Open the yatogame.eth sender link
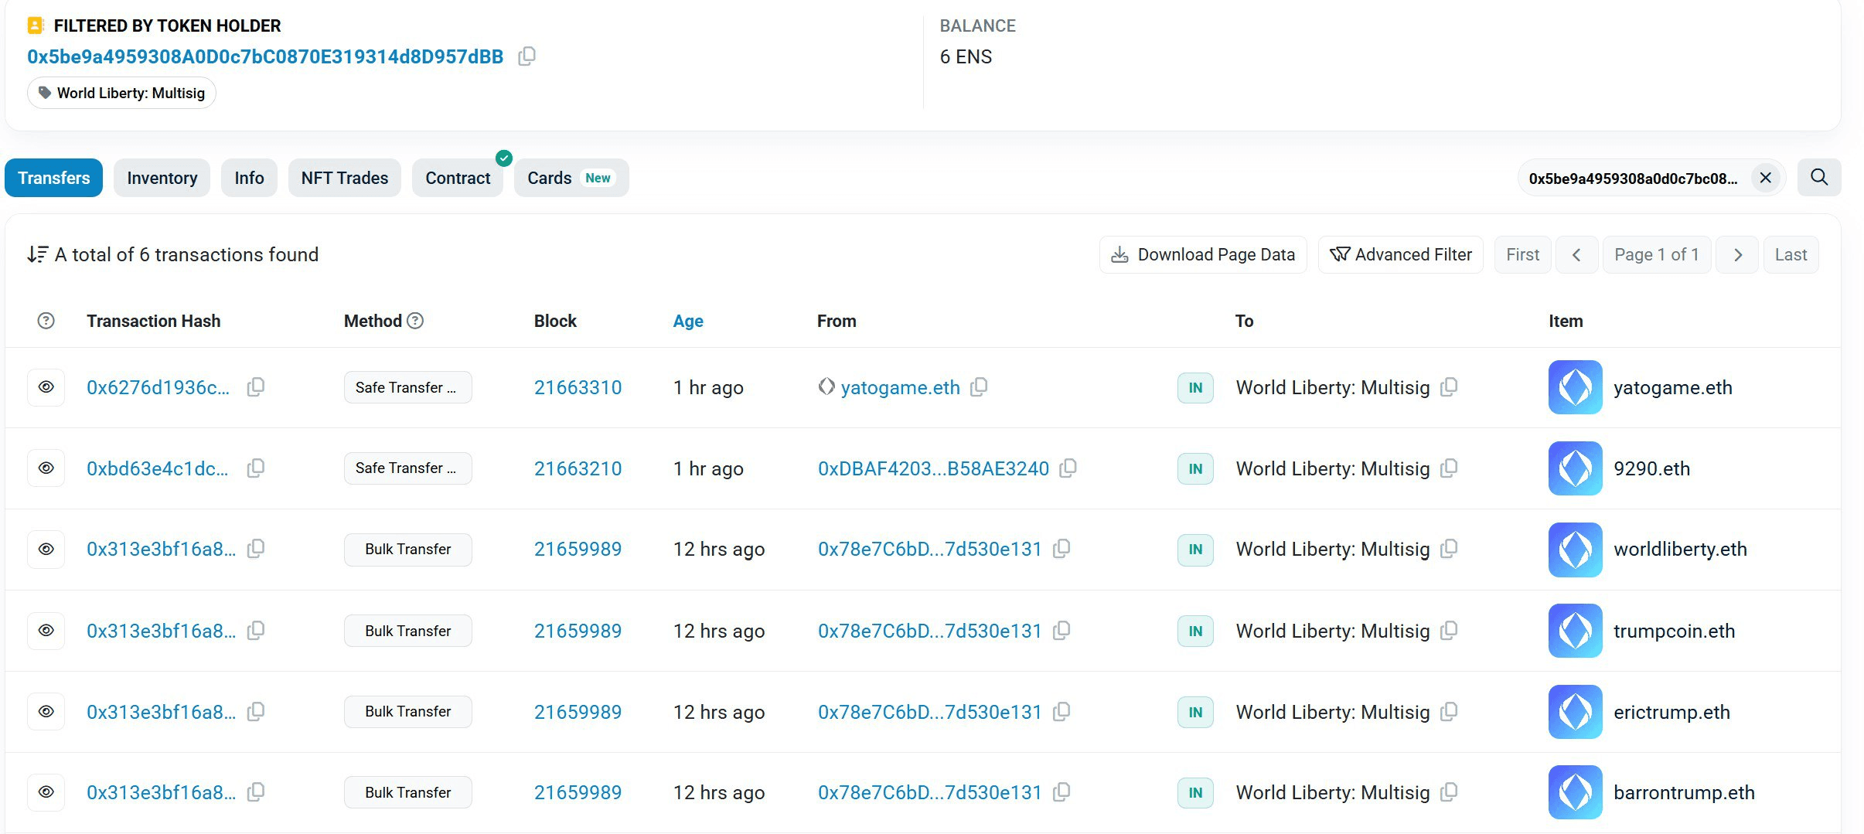 click(x=900, y=387)
